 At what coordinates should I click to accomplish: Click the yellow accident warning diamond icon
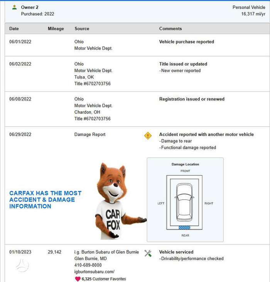tap(148, 135)
